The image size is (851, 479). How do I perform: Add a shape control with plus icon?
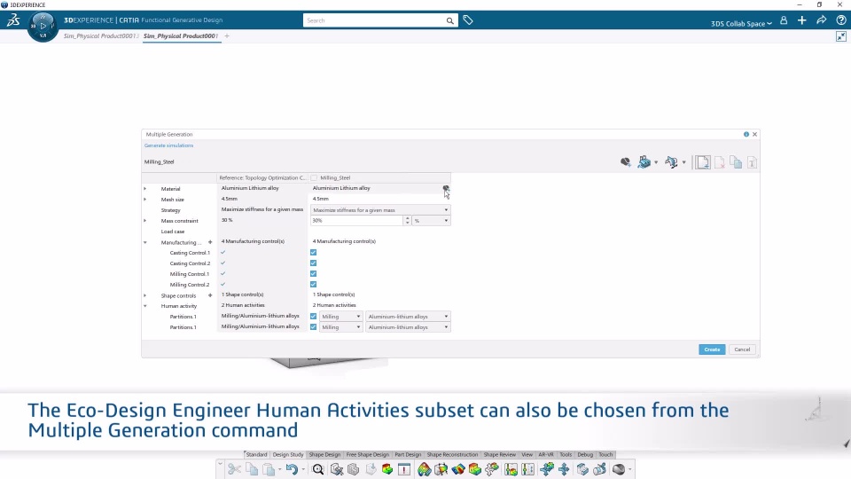210,295
